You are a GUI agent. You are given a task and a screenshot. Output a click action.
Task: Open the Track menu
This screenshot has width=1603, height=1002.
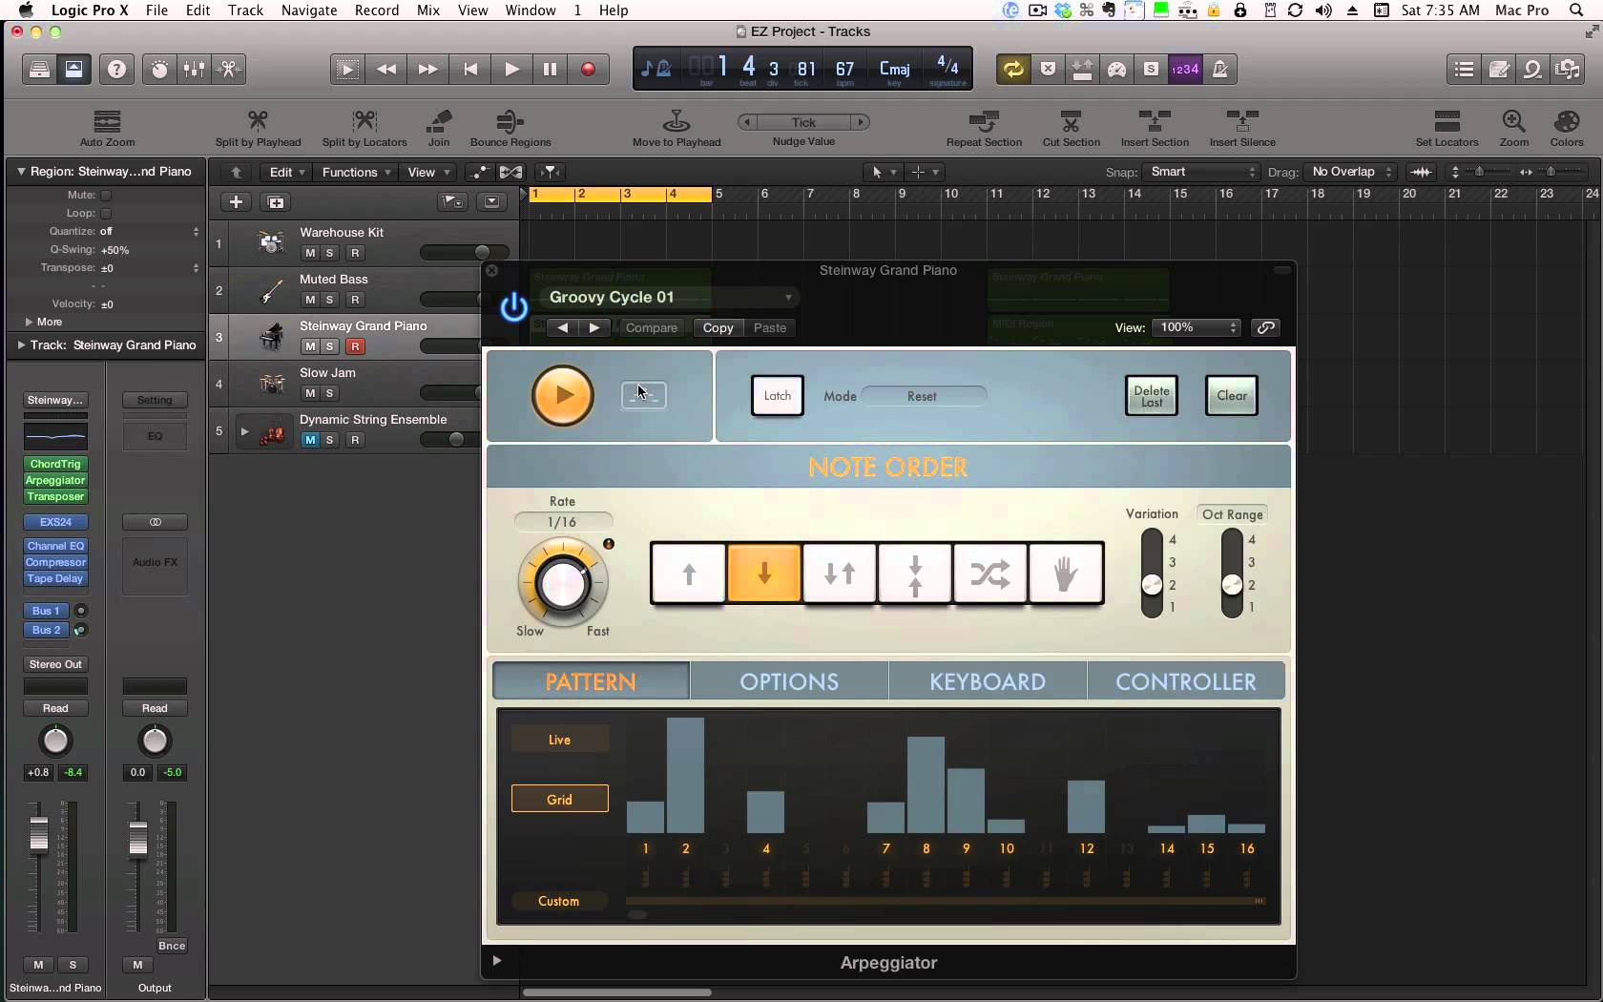click(245, 10)
